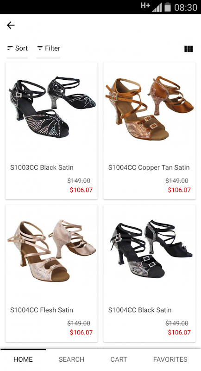
Task: Tap the back arrow icon
Action: click(x=11, y=25)
